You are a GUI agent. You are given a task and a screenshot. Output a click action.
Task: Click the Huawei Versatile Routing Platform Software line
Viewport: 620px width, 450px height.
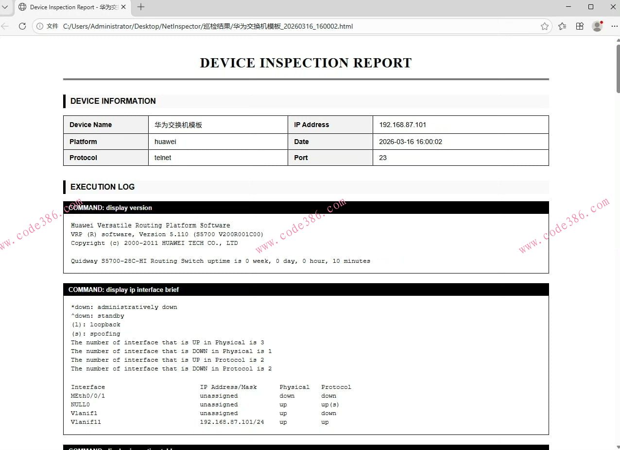(x=151, y=225)
